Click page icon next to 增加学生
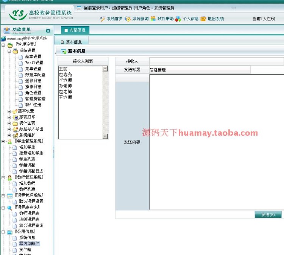The image size is (284, 255). 15,147
